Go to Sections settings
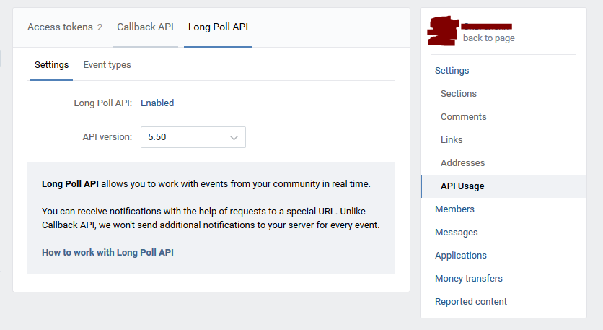This screenshot has width=603, height=330. [459, 94]
